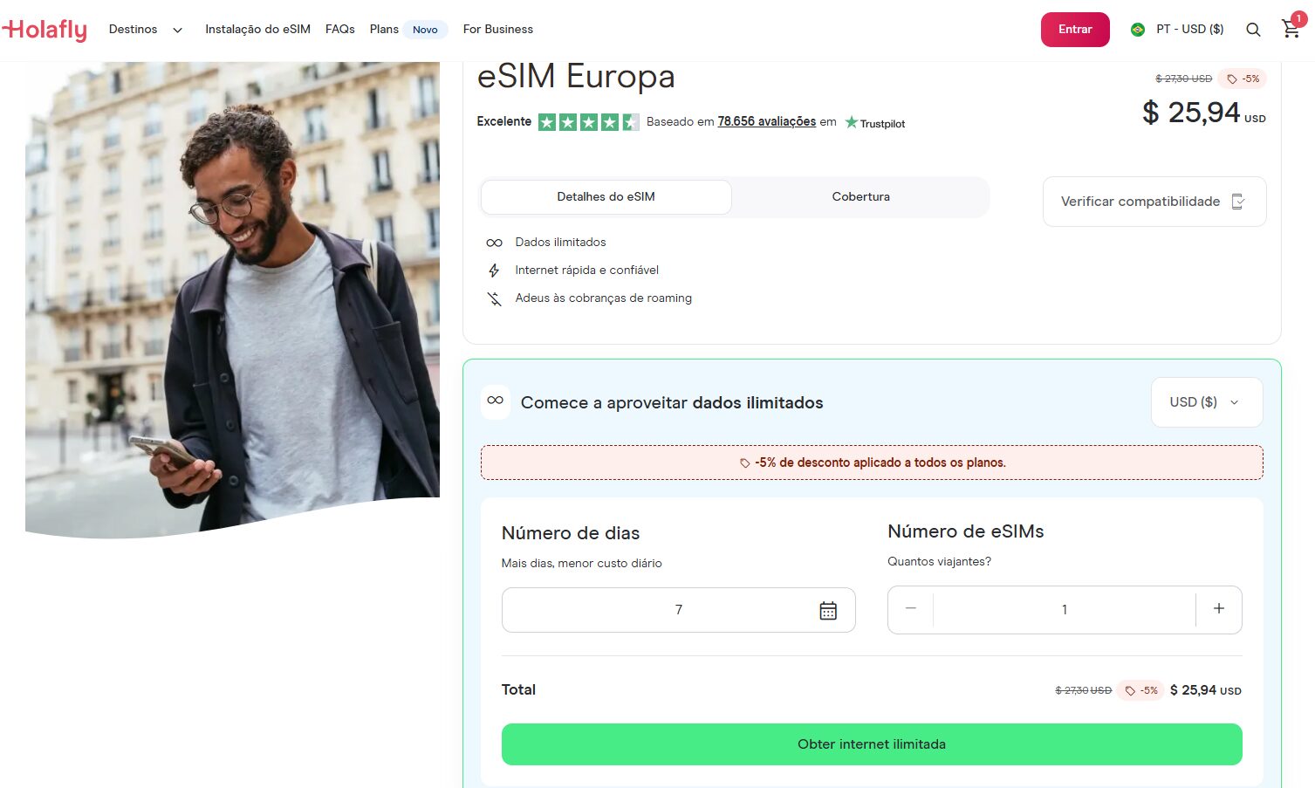The image size is (1315, 788).
Task: Open Instalação do eSIM menu item
Action: 257,30
